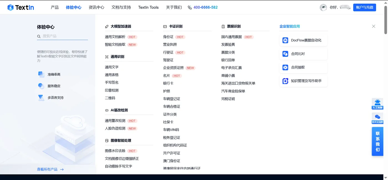Open 营业执照 recognition
This screenshot has width=388, height=180.
pos(170,45)
